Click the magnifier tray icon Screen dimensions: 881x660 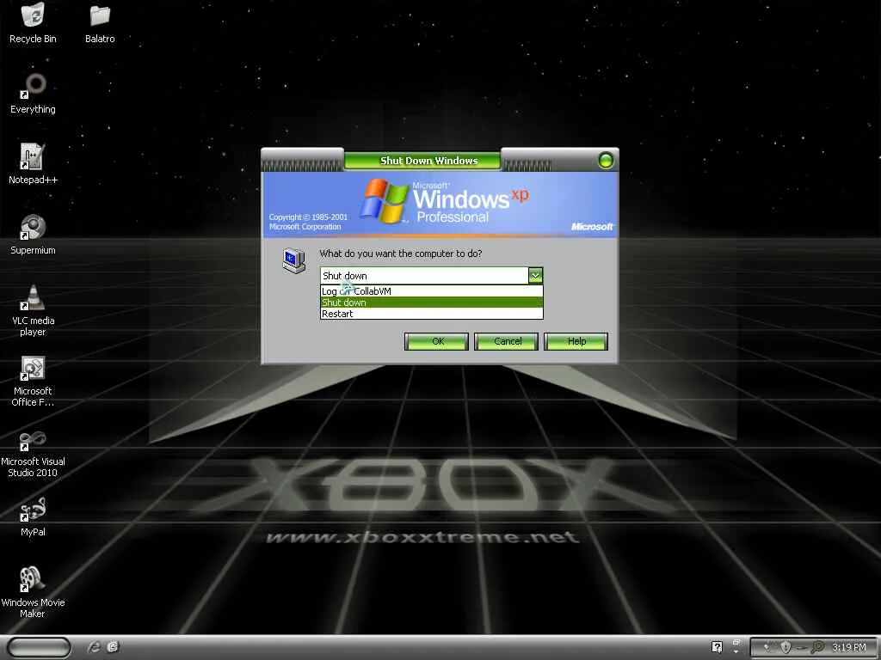click(x=818, y=647)
